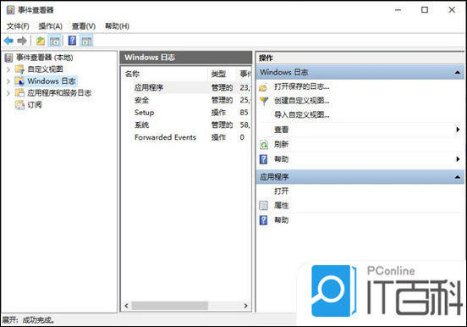This screenshot has height=327, width=467.
Task: Expand the 应用程序和服务日志 tree node
Action: (x=8, y=93)
